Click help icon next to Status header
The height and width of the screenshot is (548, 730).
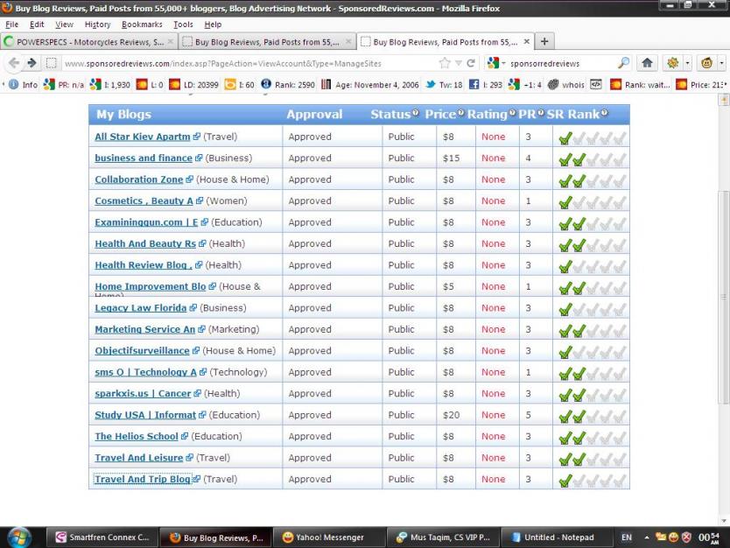[x=415, y=112]
